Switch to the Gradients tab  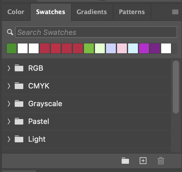tap(92, 12)
